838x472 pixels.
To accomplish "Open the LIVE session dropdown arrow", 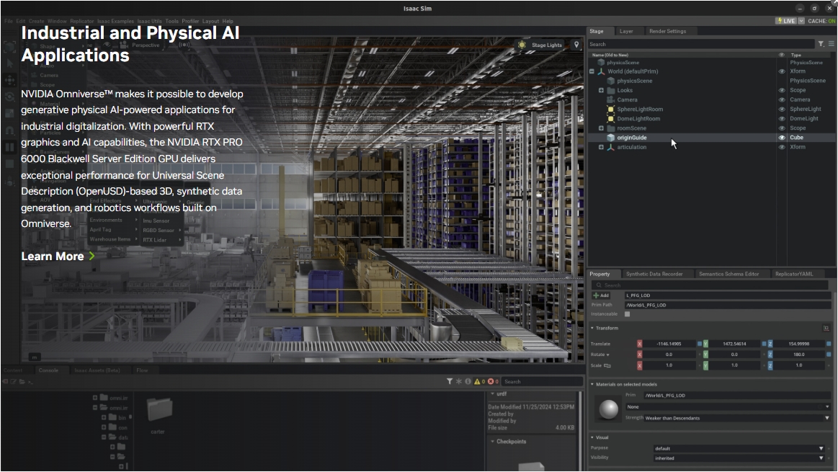I will click(800, 21).
